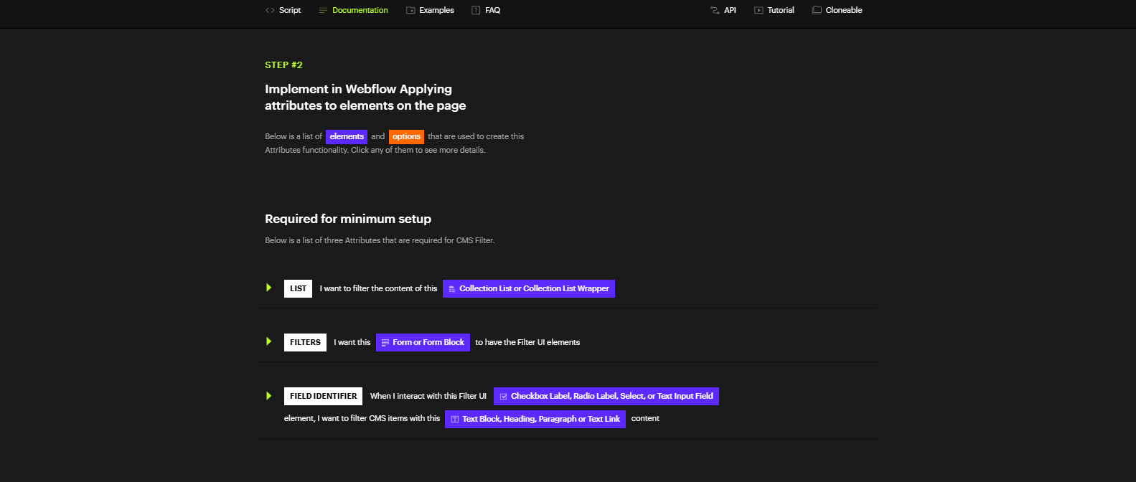Click the Implement in Webflow heading
Screen dimensions: 1136x482
coord(365,98)
